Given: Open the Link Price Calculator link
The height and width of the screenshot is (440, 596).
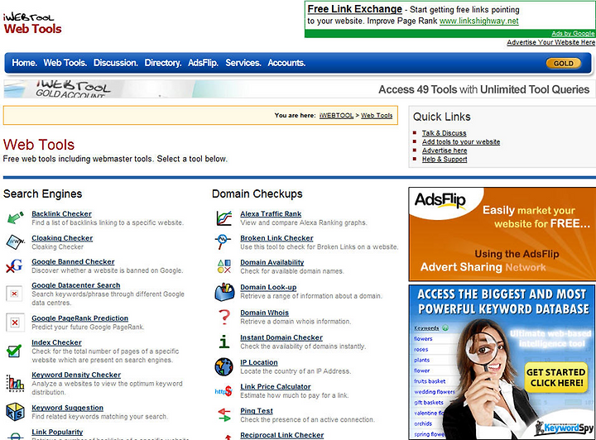Looking at the screenshot, I should point(276,386).
